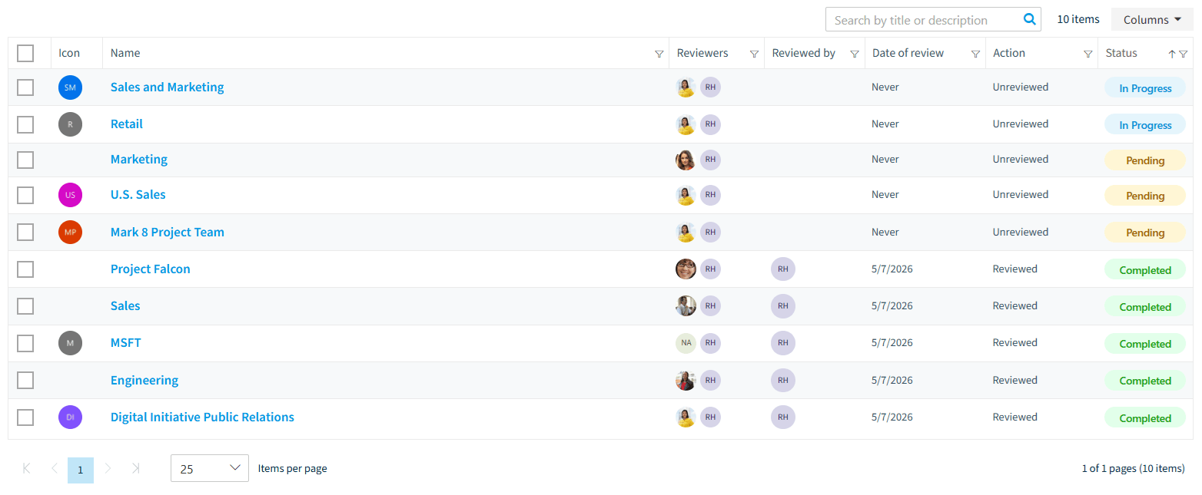Open the Date of review filter icon
This screenshot has width=1202, height=495.
(x=975, y=54)
